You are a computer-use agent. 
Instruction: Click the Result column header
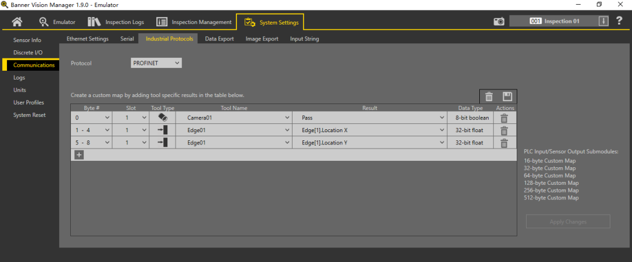click(370, 108)
